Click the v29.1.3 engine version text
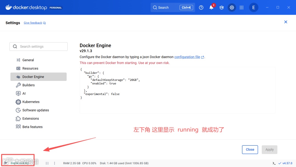The width and height of the screenshot is (296, 167). (86, 51)
